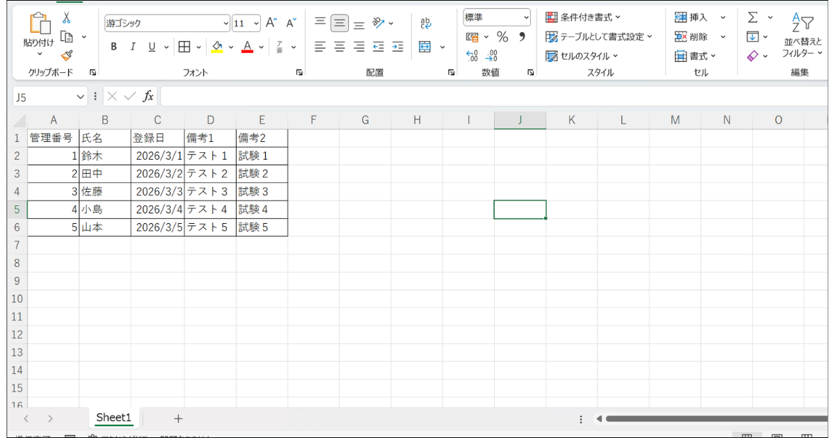Toggle italic formatting
Viewport: 835px width, 438px height.
132,47
